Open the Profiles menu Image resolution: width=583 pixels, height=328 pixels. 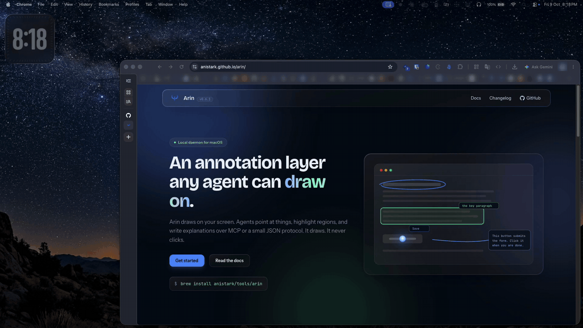point(132,4)
